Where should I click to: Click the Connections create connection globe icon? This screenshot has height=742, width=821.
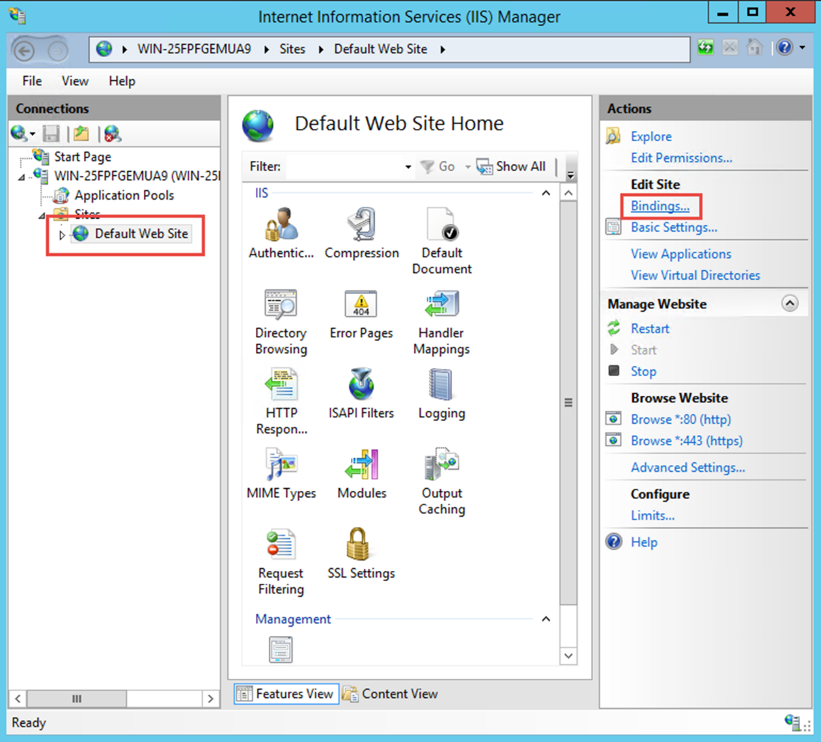click(18, 134)
